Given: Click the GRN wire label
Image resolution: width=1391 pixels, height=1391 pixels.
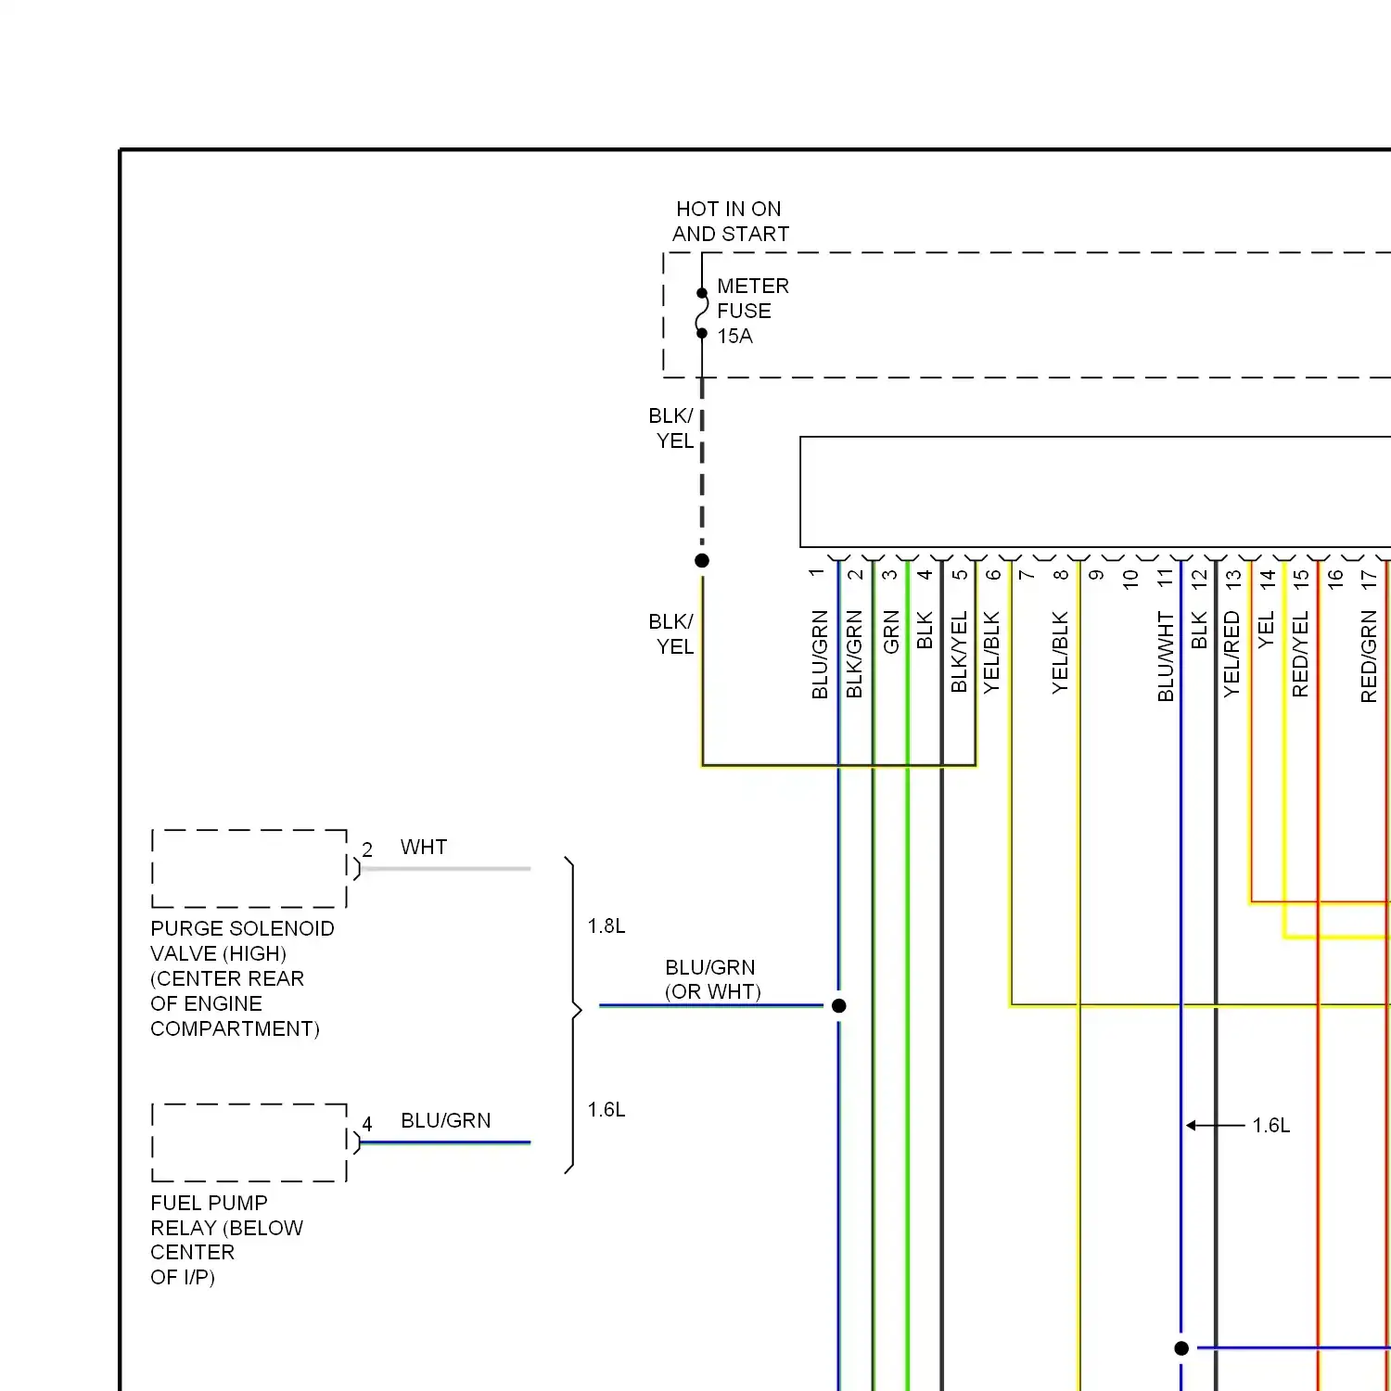Looking at the screenshot, I should (x=891, y=632).
